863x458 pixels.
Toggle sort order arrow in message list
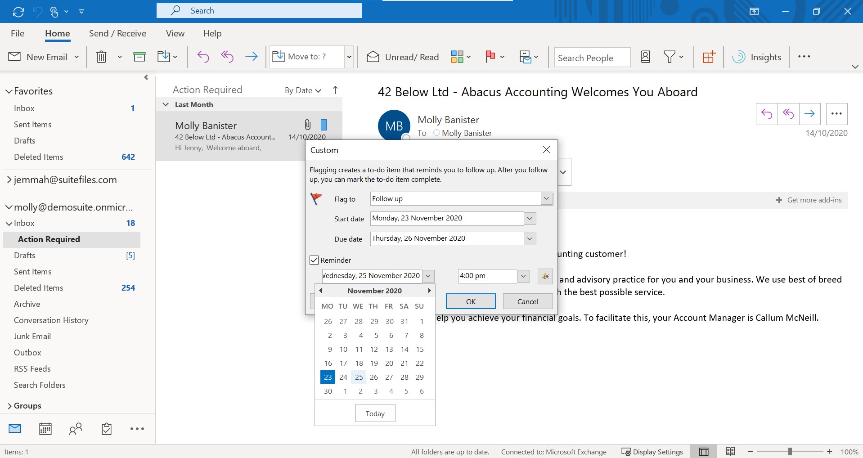tap(335, 90)
